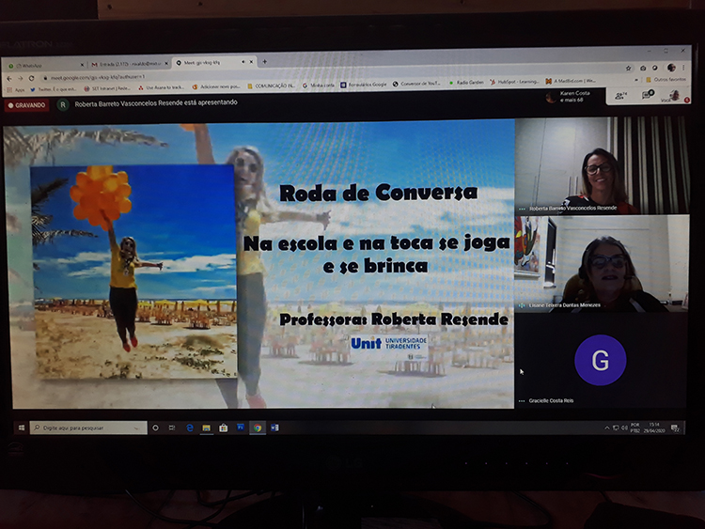Select Gracielle Costa Reis's avatar tile

pos(601,361)
